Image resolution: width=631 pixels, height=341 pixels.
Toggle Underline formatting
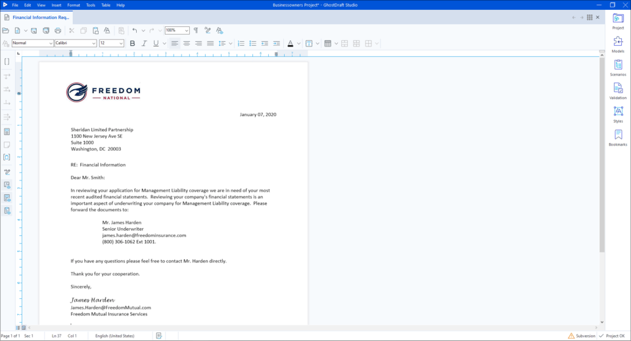pyautogui.click(x=156, y=43)
